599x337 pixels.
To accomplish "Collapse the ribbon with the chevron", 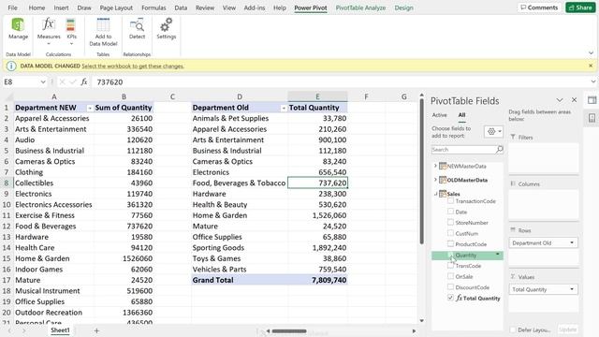I will pos(591,53).
